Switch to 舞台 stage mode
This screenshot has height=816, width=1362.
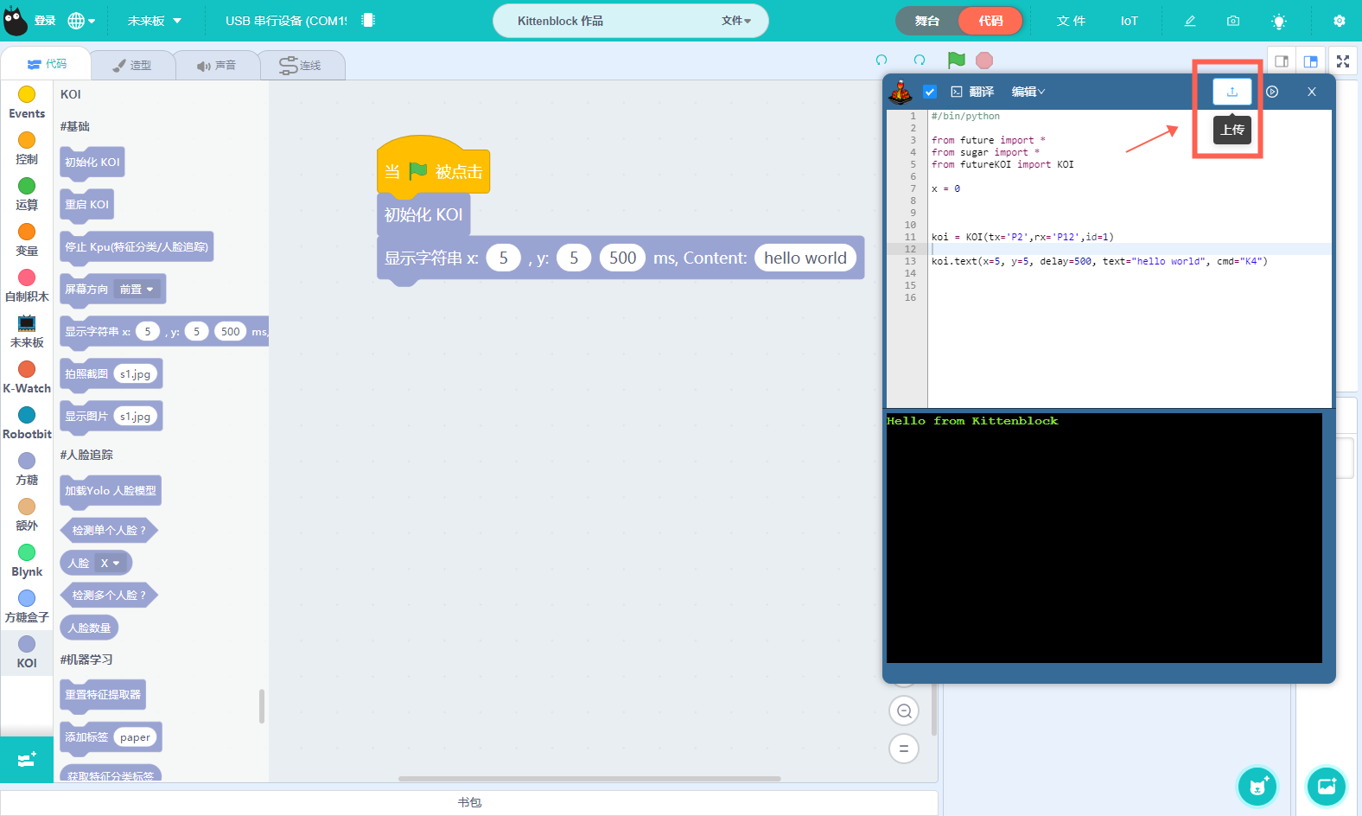(927, 21)
